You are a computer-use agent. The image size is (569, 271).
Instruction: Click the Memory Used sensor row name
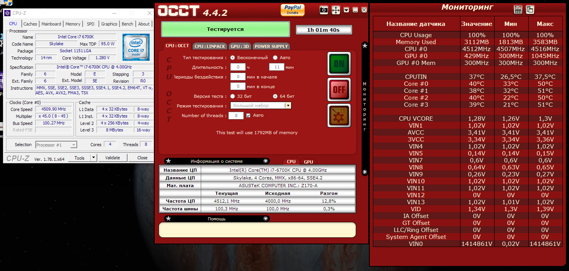(x=416, y=42)
